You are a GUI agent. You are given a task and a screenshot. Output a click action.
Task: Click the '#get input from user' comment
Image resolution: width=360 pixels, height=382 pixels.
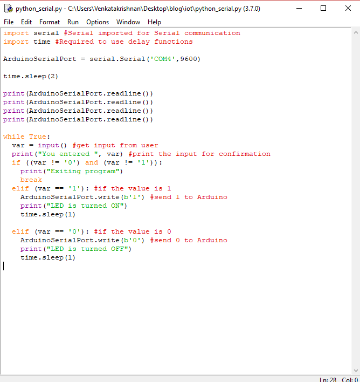point(115,146)
